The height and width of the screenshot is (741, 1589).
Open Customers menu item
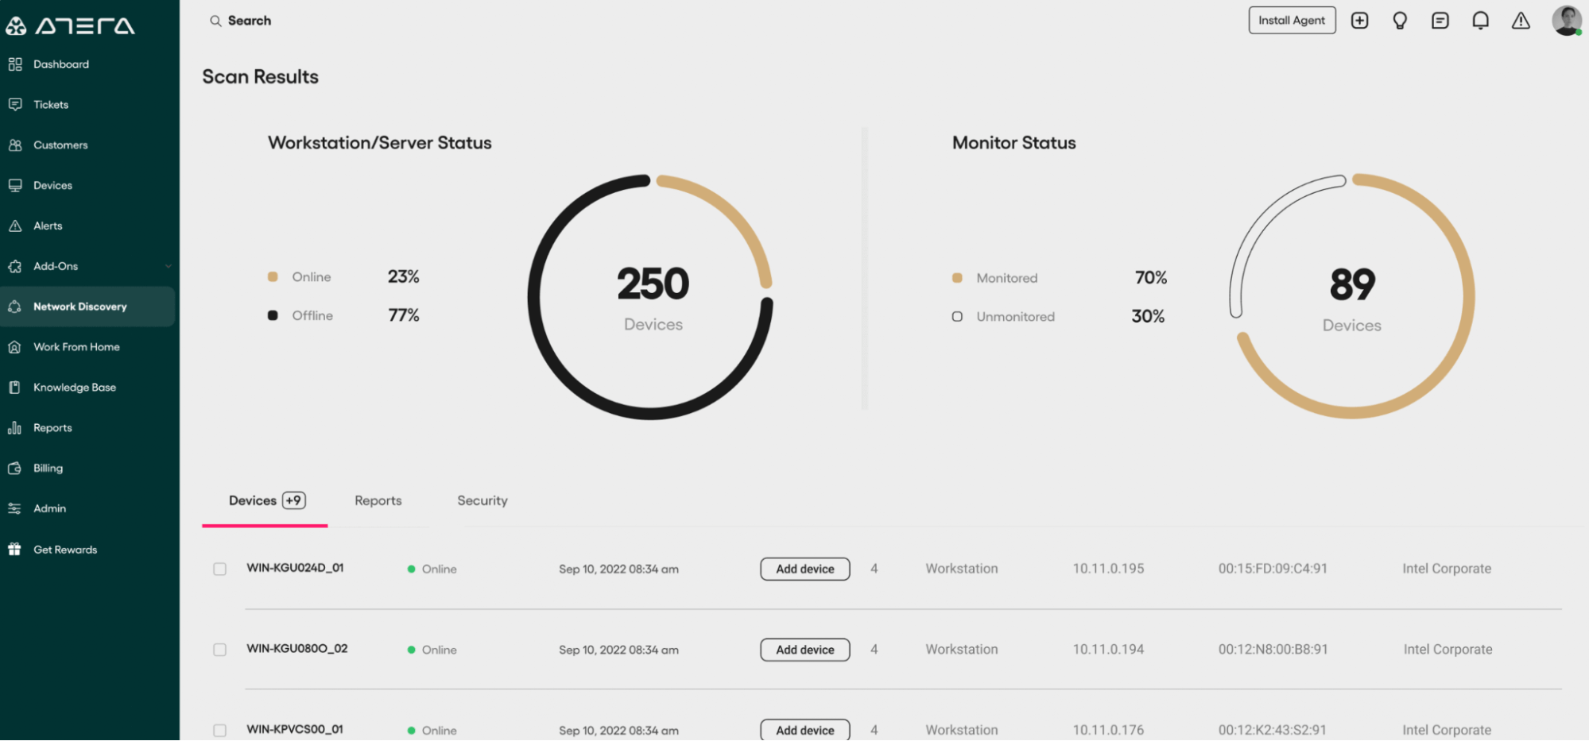[x=60, y=145]
